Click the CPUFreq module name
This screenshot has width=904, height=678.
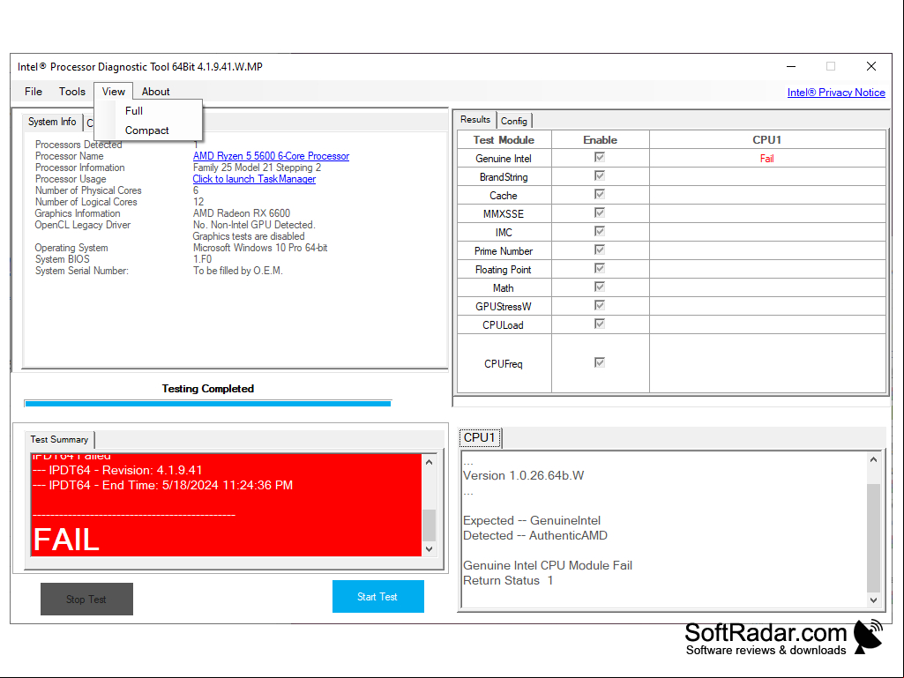pos(504,364)
